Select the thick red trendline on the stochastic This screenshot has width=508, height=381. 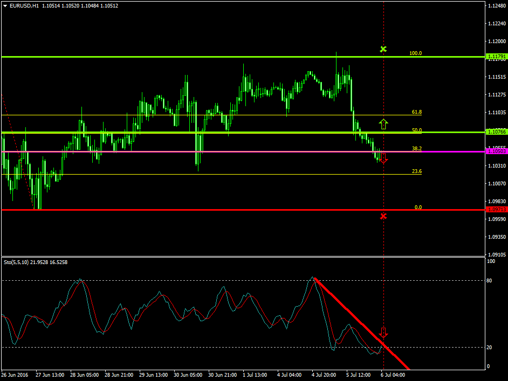click(361, 323)
